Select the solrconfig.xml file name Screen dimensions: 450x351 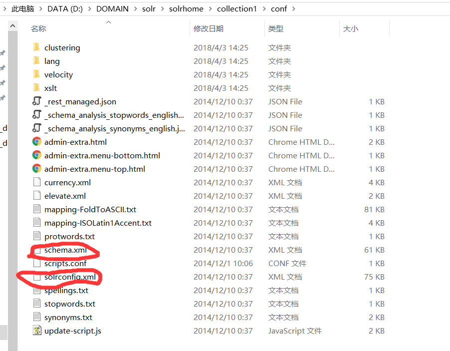click(x=70, y=277)
